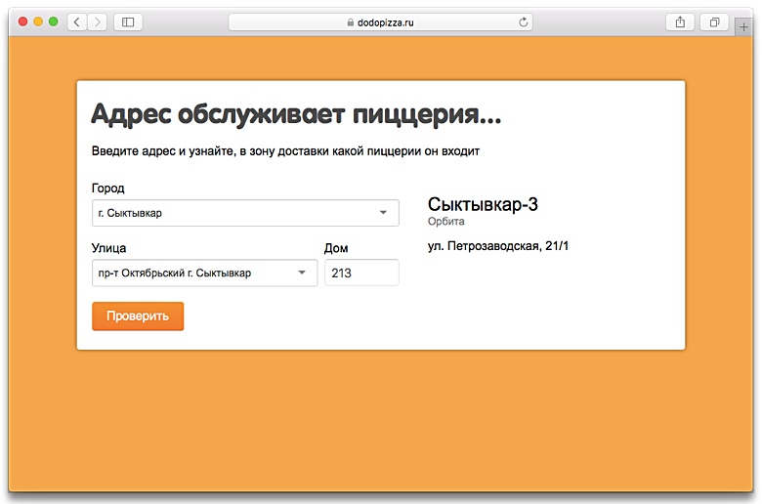Click the Дом house number field
Screen dimensions: 762x504
(362, 273)
